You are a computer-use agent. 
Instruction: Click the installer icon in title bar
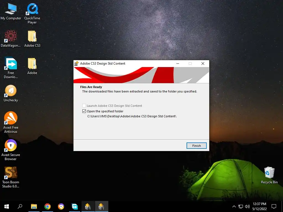[x=77, y=63]
